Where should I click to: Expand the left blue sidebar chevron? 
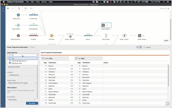[x=3, y=8]
